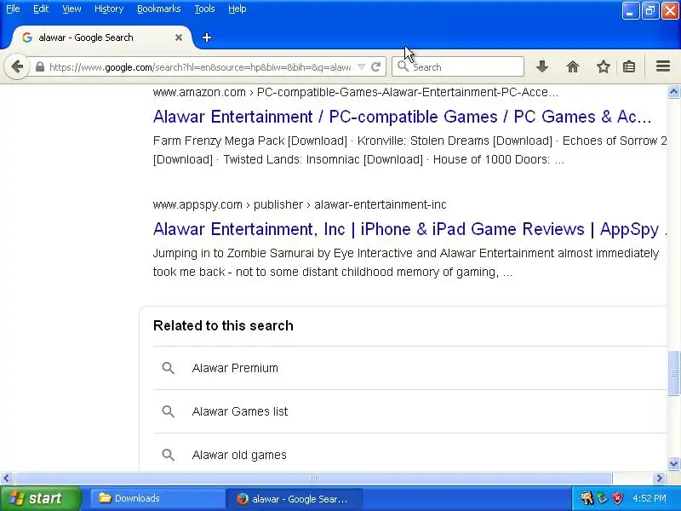Show bookmarks list icon
The image size is (681, 511).
(629, 67)
